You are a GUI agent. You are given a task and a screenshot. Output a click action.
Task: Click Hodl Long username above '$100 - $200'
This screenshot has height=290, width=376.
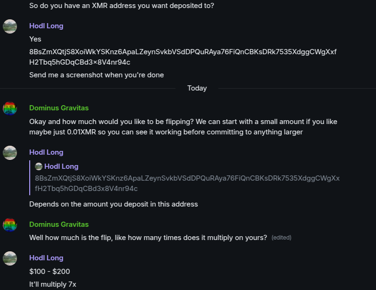(46, 258)
